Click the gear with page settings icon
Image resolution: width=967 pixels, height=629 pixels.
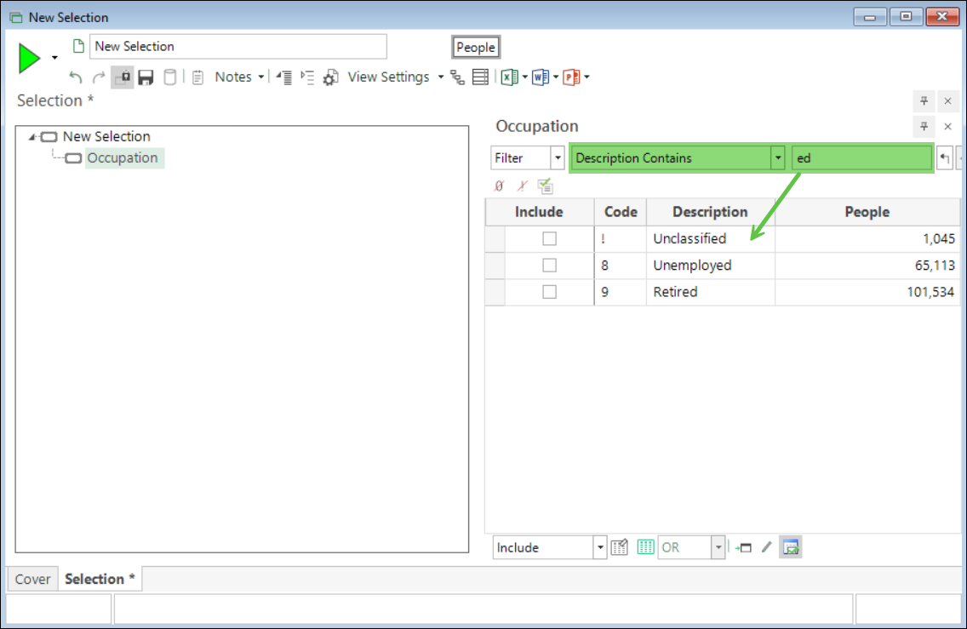[331, 77]
